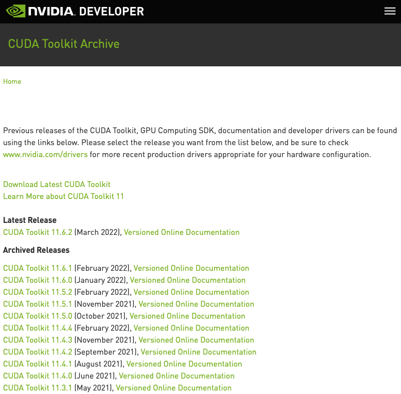View Versioned Online Documentation for 11.6.0

coord(187,280)
